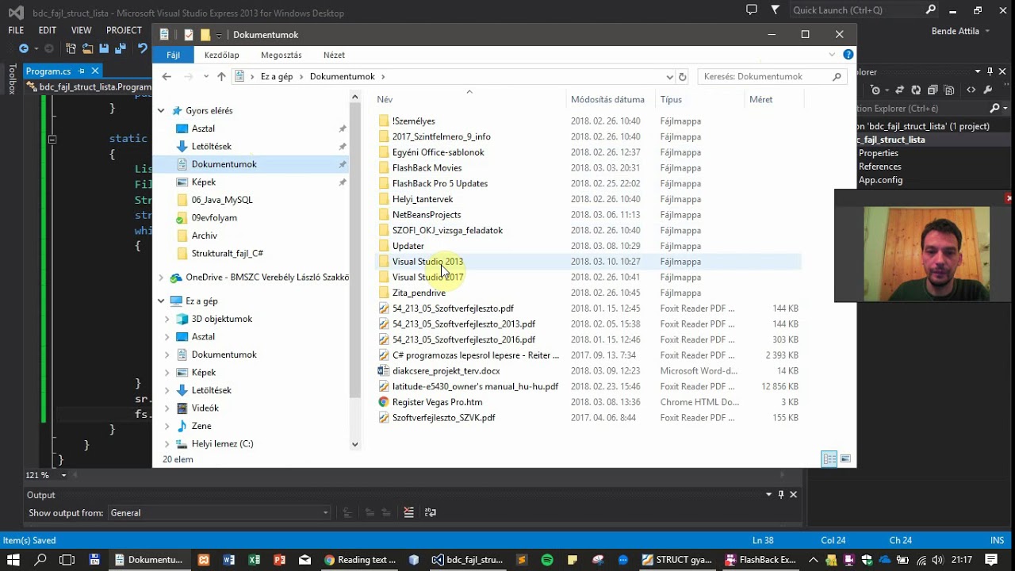Open Bende Attila account dropdown

[961, 32]
